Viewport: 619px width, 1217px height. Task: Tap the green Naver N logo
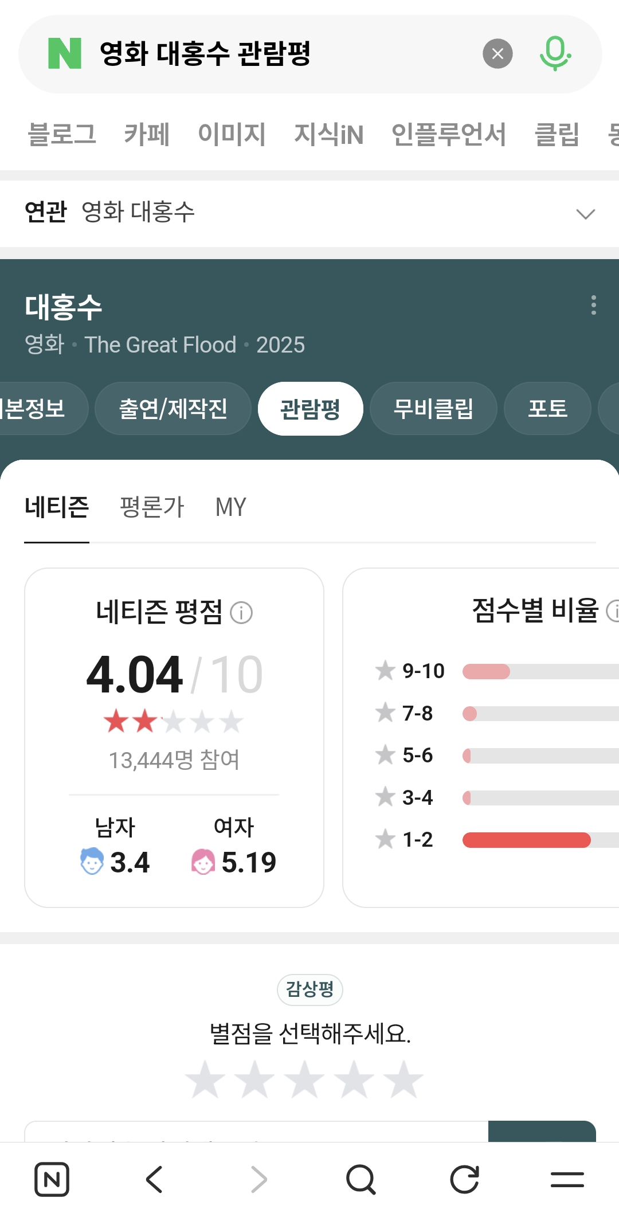65,54
